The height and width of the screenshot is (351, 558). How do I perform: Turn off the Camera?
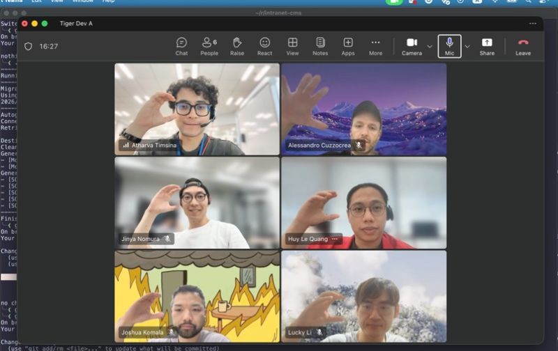tap(412, 47)
